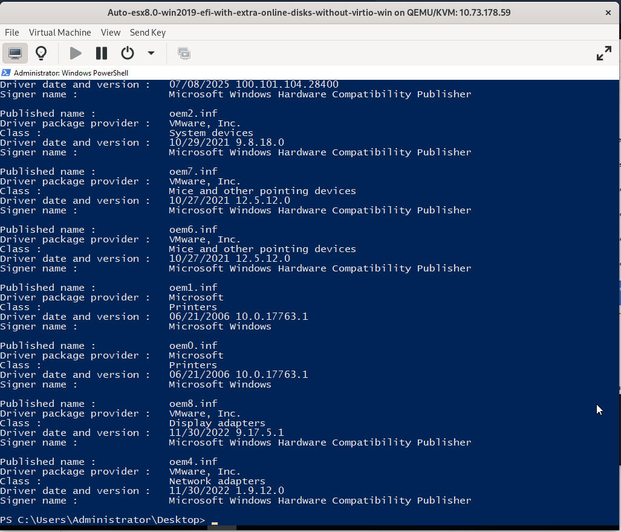Screen dimensions: 621x532
Task: Click the oem7.inf published name
Action: coord(193,172)
